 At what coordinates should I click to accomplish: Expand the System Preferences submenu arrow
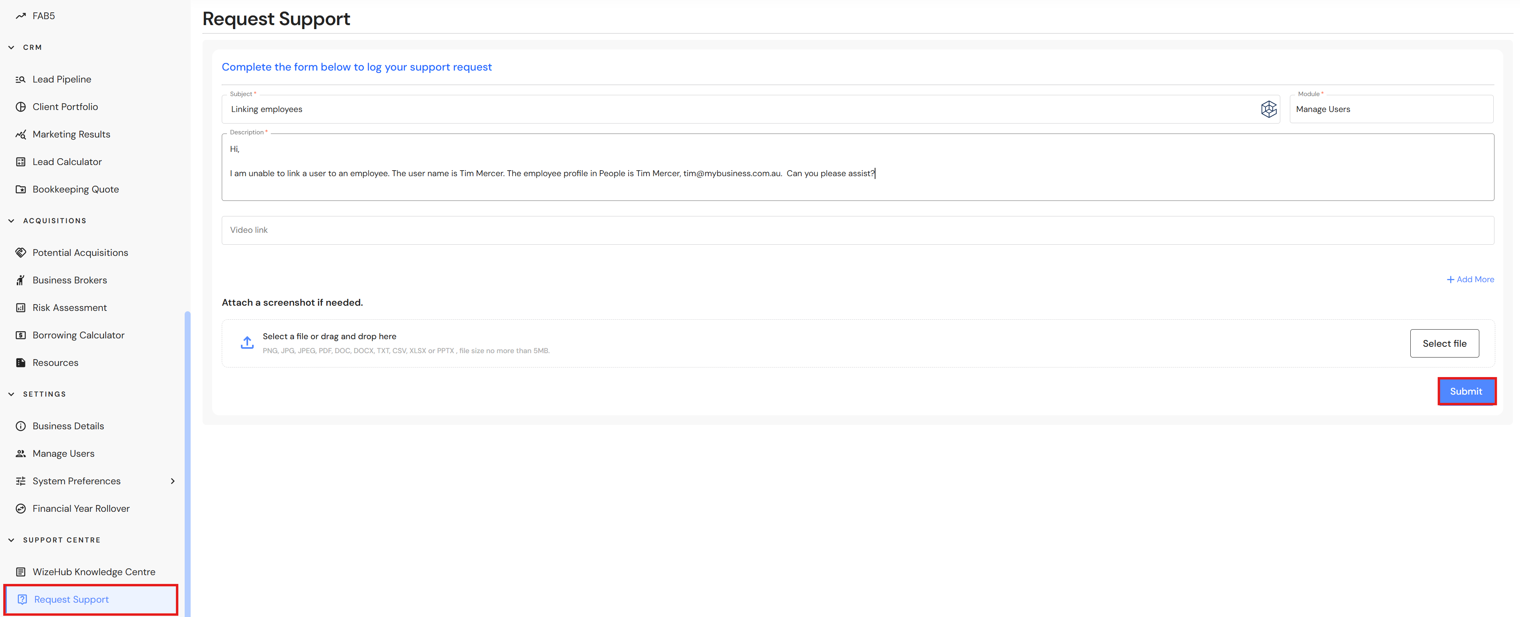172,481
